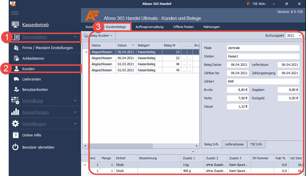Open the hamburger menu icon

click(x=15, y=13)
